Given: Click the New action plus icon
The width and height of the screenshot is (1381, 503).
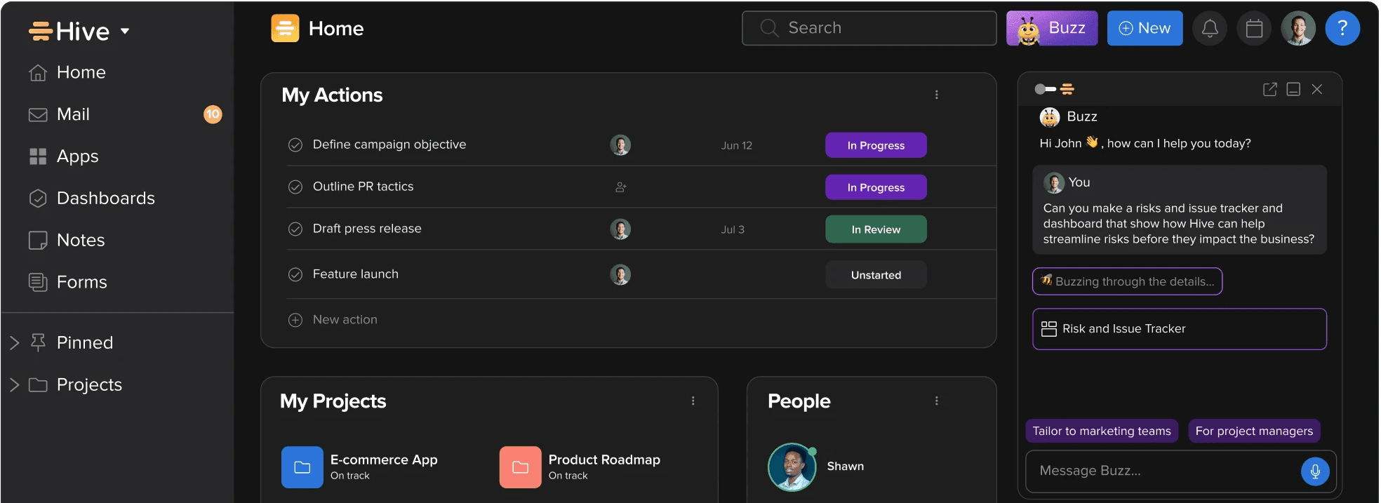Looking at the screenshot, I should [x=295, y=320].
